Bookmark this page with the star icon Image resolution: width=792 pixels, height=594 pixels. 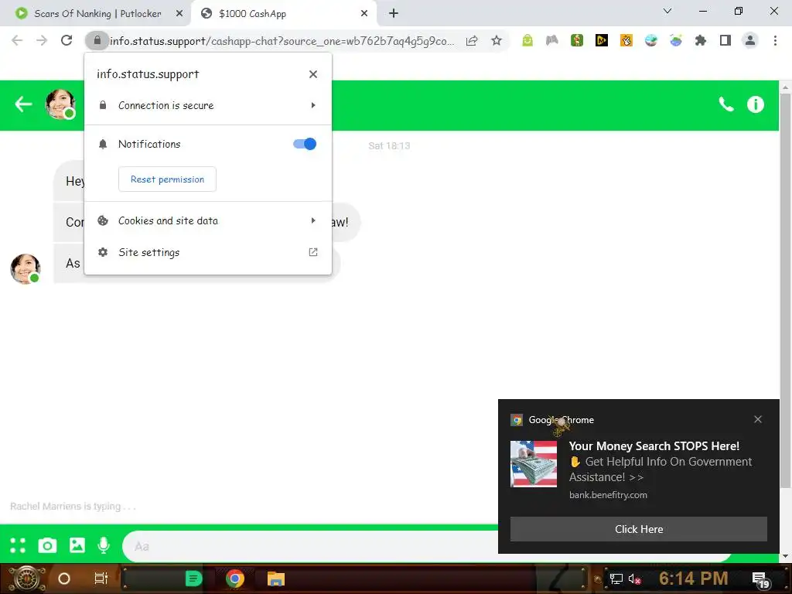coord(497,40)
